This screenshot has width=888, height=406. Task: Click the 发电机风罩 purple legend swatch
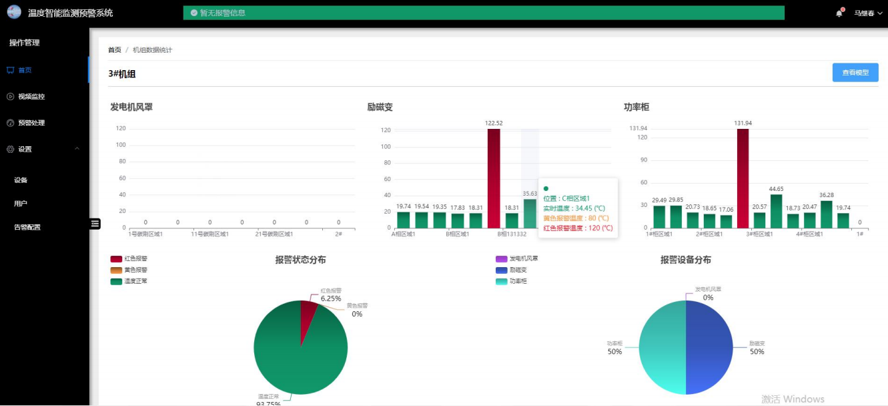pyautogui.click(x=502, y=258)
